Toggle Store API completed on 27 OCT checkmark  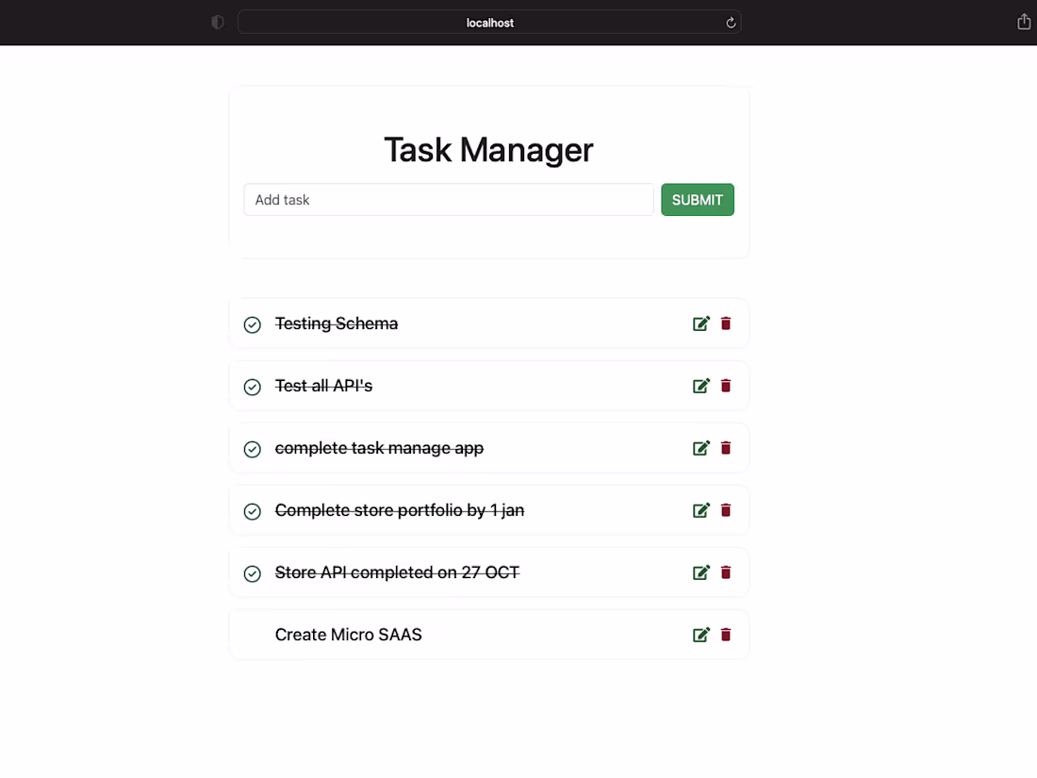pyautogui.click(x=252, y=573)
